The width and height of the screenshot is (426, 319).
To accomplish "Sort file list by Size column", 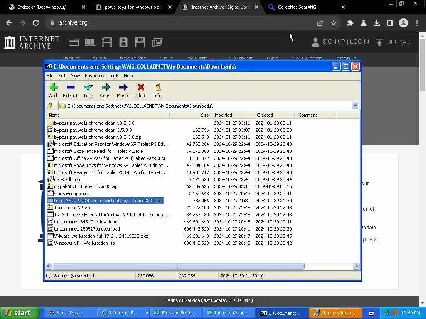I will click(191, 115).
